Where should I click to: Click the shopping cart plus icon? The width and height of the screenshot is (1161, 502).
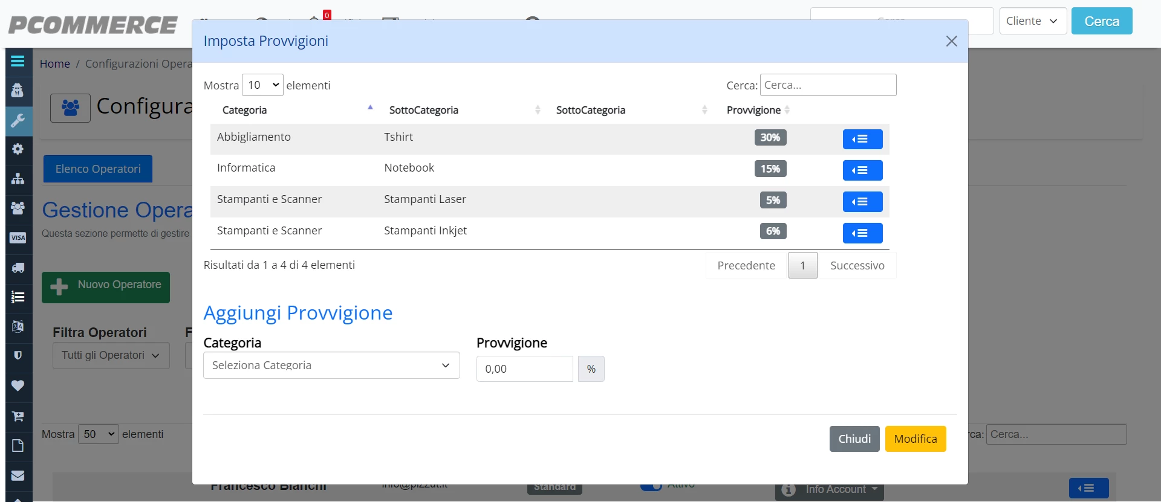point(18,416)
